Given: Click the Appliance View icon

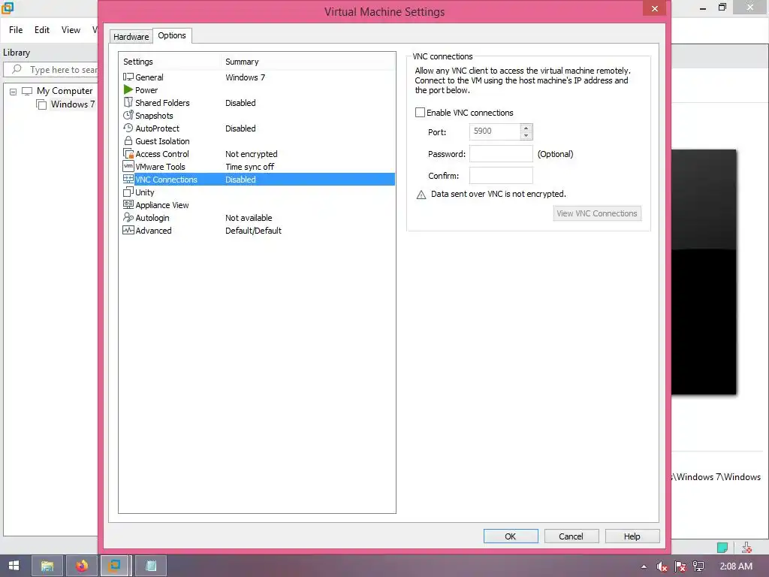Looking at the screenshot, I should [x=128, y=204].
